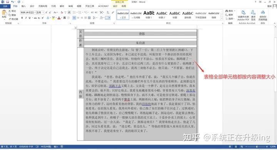Switch to the Page Layout (页面布局) tab
Screen dimensions: 277x150
point(43,6)
